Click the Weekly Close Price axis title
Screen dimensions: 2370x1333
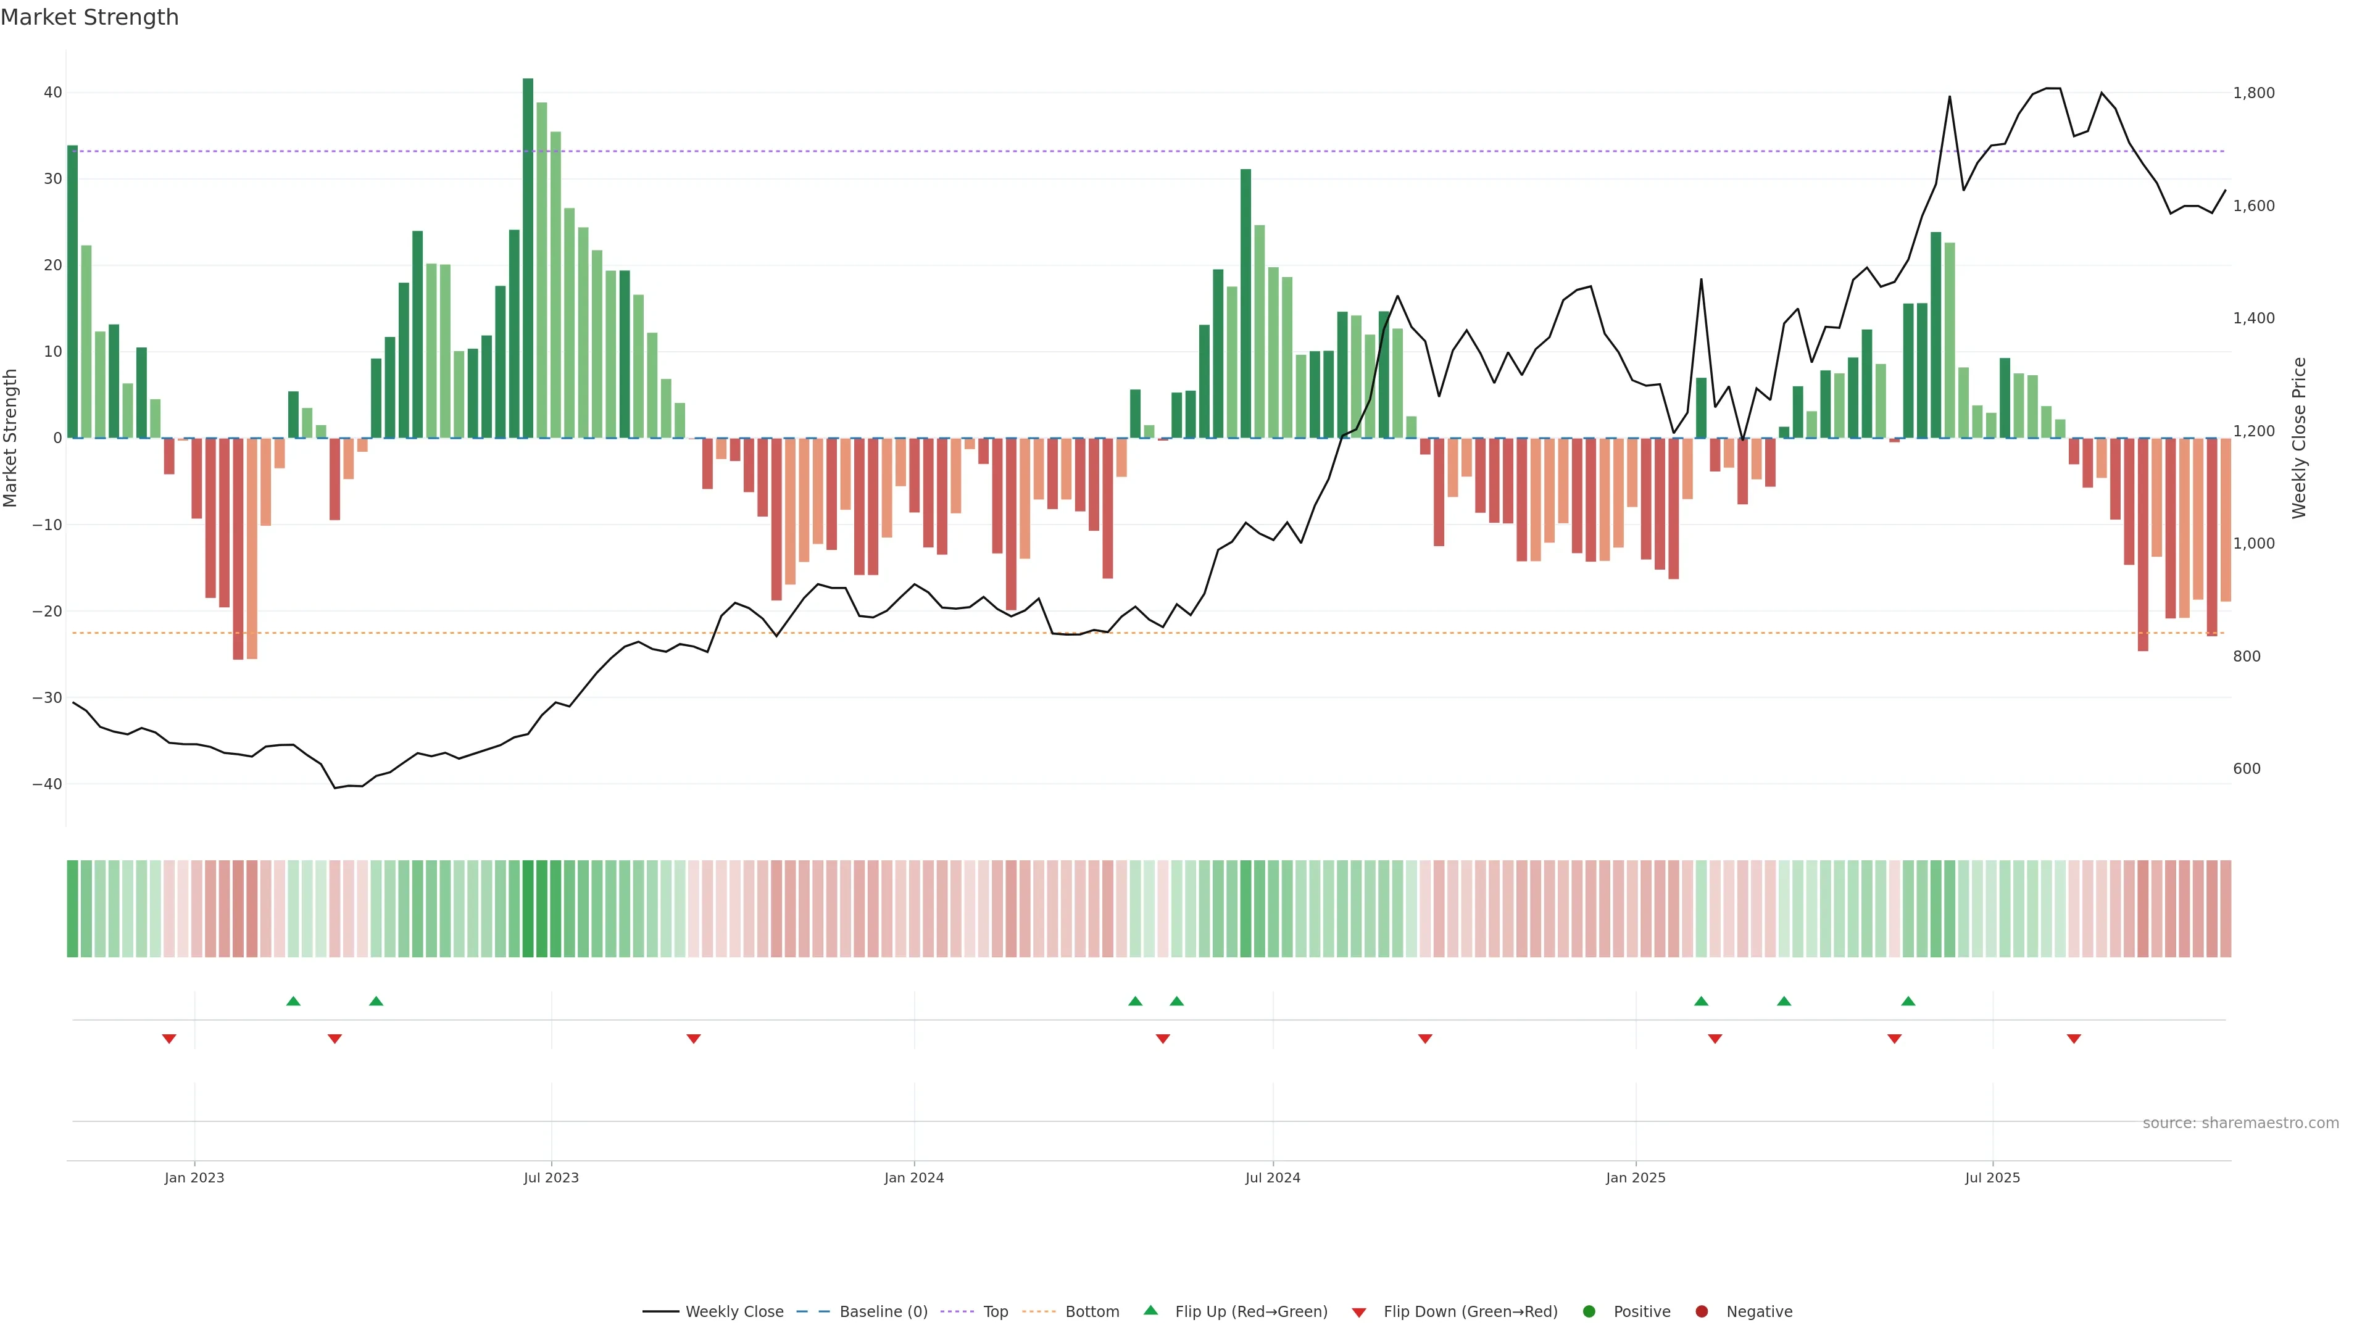tap(2300, 438)
